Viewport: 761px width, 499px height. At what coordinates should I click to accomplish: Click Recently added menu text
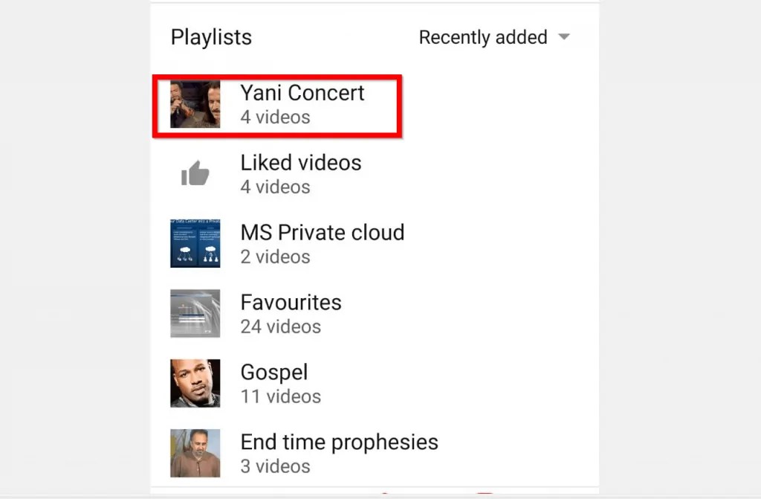pos(484,37)
